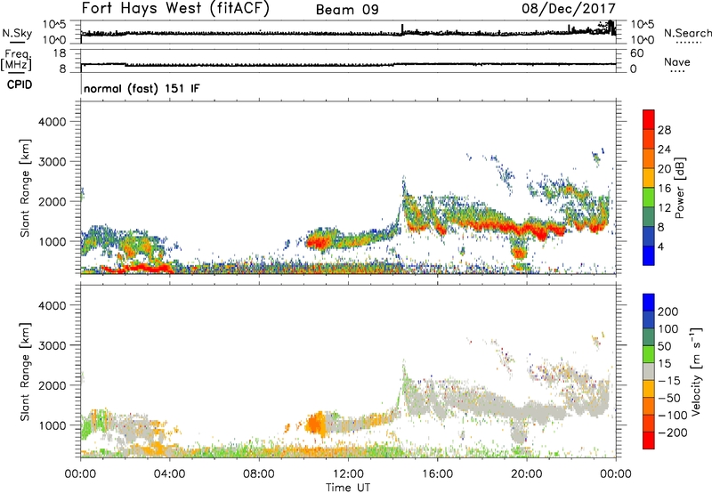Click the '28' Power colorbar tick label

[x=664, y=130]
